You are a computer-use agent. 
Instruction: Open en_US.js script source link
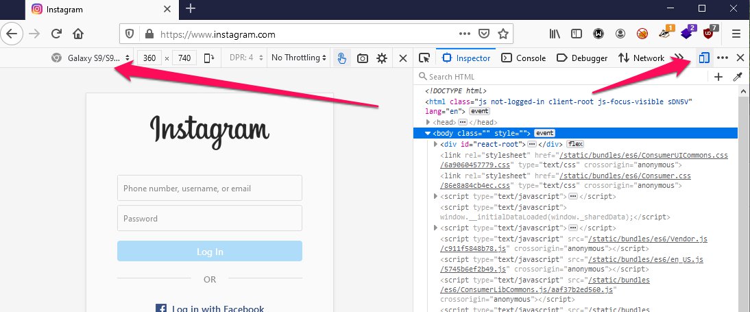[x=646, y=259]
